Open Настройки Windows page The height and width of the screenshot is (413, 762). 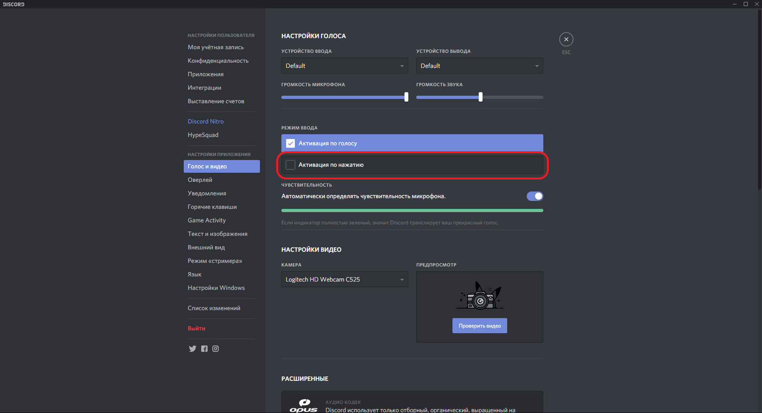point(221,288)
